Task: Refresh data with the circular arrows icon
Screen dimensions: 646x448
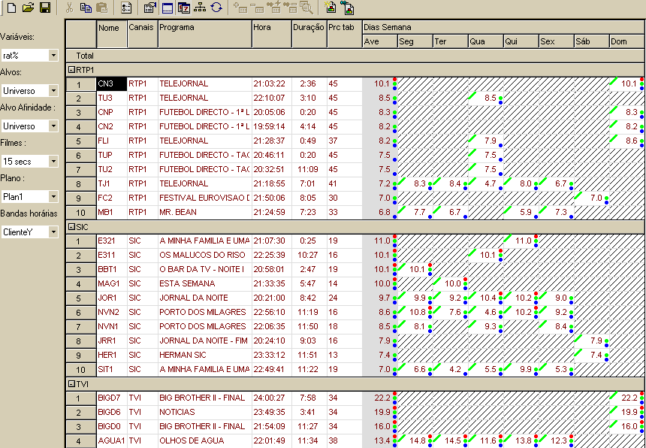Action: click(216, 8)
